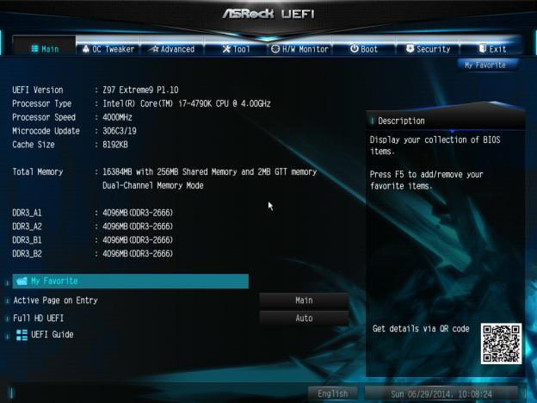This screenshot has width=537, height=403.
Task: Click 'Press F5 to add/remove' description text
Action: pyautogui.click(x=426, y=180)
